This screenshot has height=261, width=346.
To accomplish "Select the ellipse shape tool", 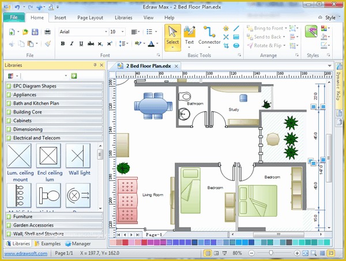I will tap(236, 46).
